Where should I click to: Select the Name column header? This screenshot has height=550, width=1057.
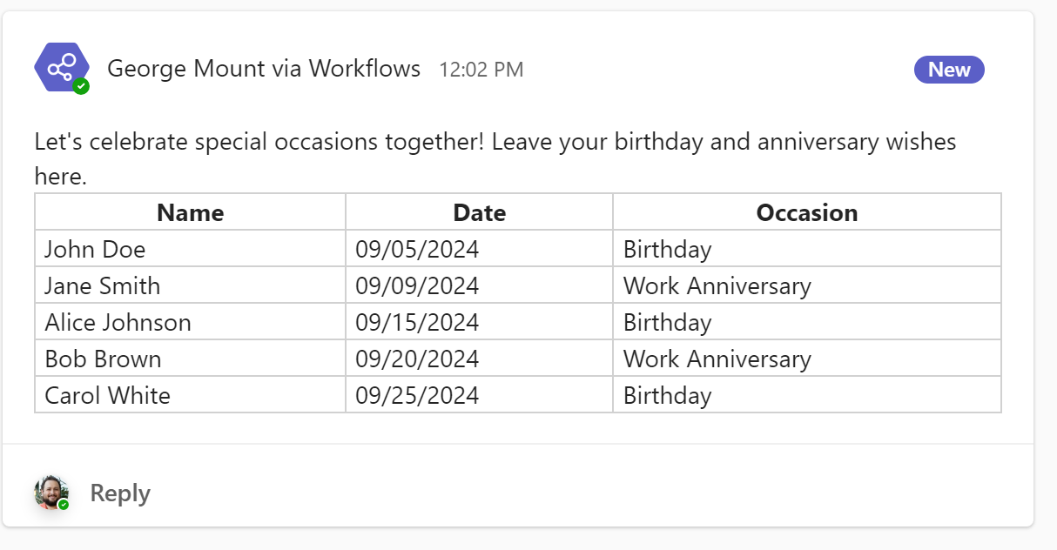[x=190, y=212]
